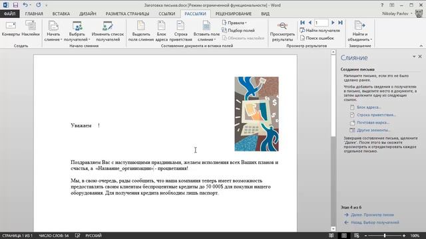Open Word help question mark
This screenshot has width=426, height=239.
[382, 5]
